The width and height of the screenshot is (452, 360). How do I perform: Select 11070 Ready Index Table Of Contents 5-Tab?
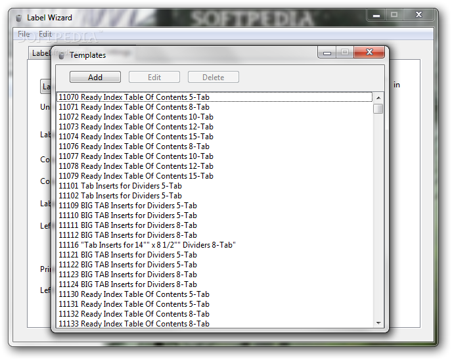[214, 97]
